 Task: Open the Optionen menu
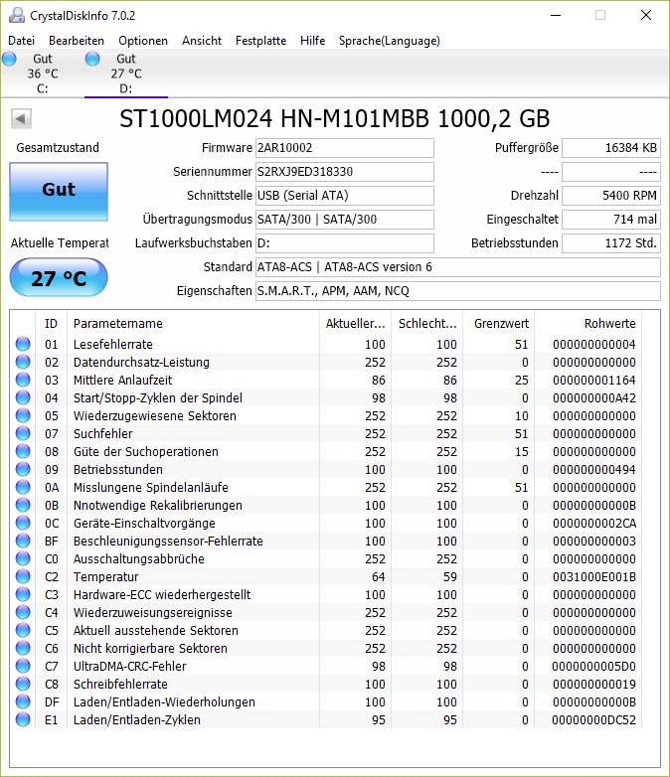point(143,41)
